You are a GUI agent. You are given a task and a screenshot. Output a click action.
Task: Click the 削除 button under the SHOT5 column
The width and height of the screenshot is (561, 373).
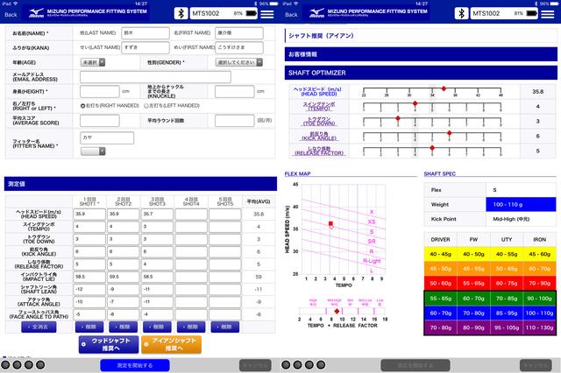tap(224, 327)
